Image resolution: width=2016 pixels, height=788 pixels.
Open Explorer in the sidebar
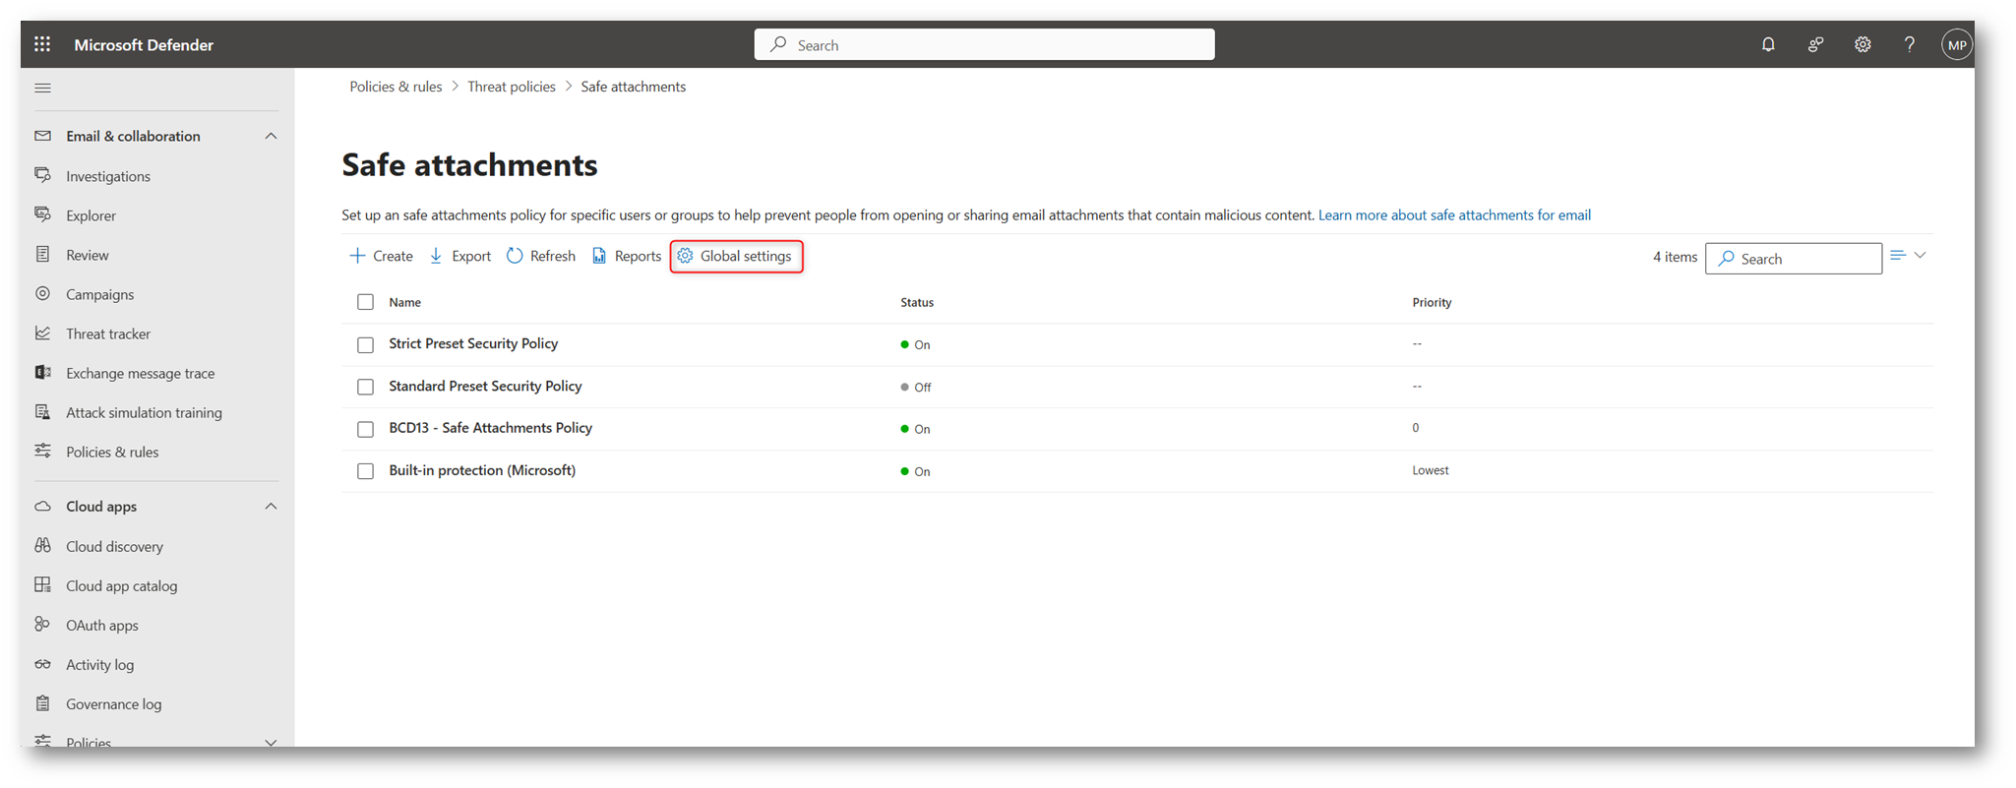tap(91, 215)
